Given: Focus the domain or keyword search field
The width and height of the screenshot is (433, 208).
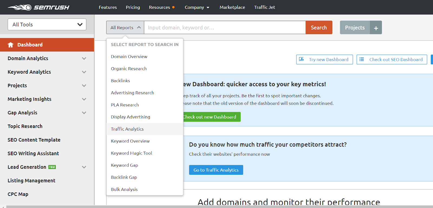Looking at the screenshot, I should 225,28.
